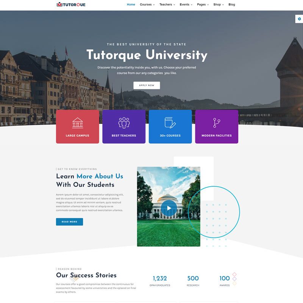Click the teal dotted circle decoration
This screenshot has height=303, width=303.
click(x=215, y=212)
